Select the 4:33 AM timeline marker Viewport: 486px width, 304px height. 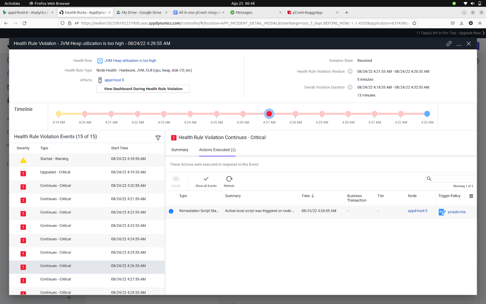coord(427,114)
